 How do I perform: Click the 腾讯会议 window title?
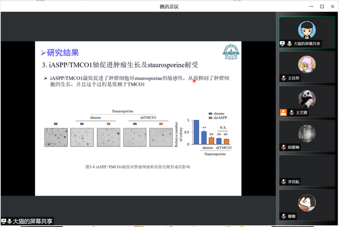169,6
